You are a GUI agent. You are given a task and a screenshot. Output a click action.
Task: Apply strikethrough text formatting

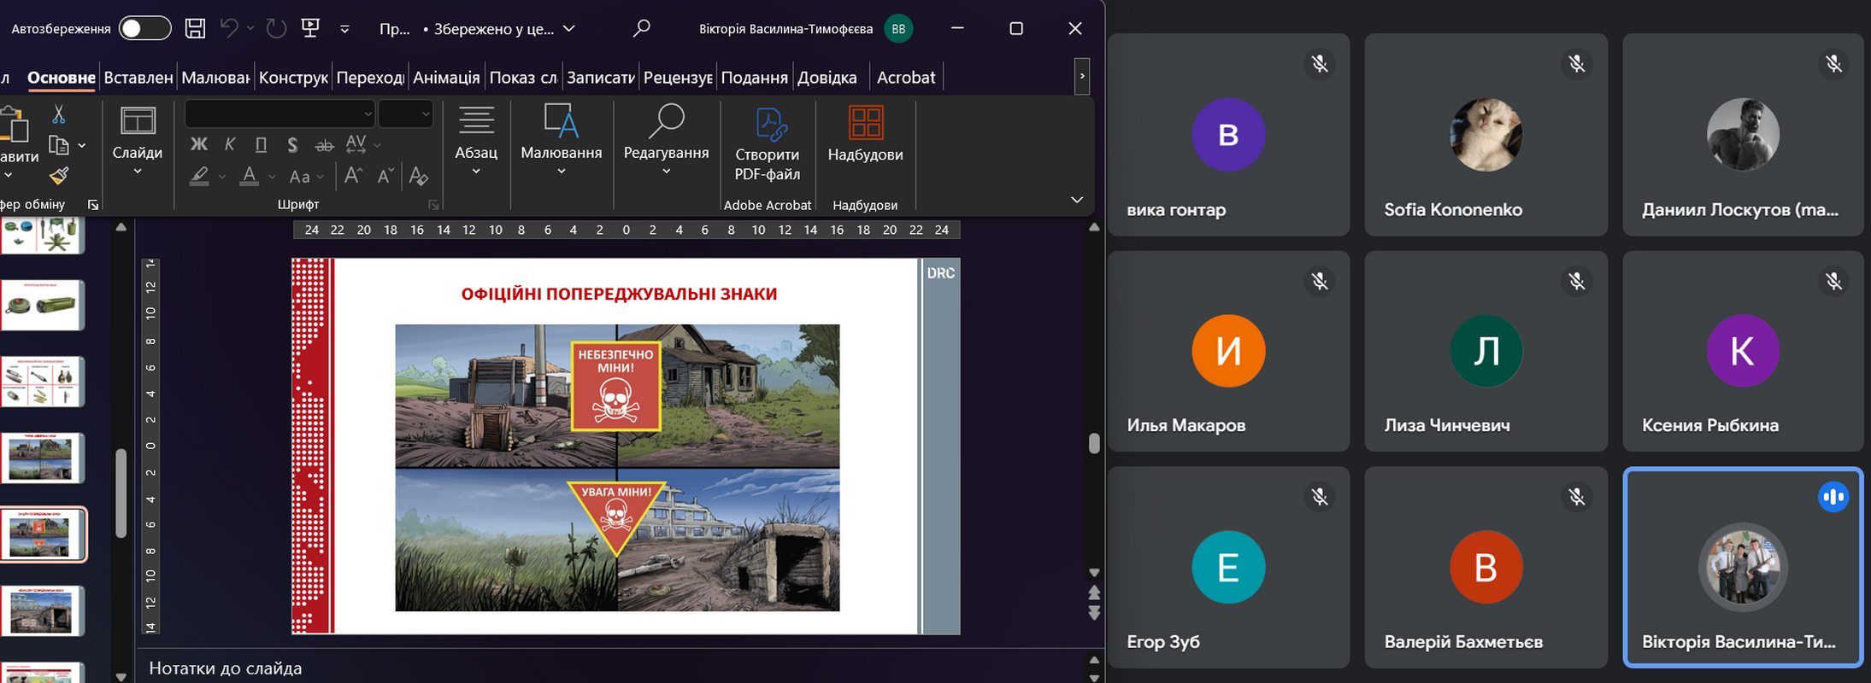point(324,146)
